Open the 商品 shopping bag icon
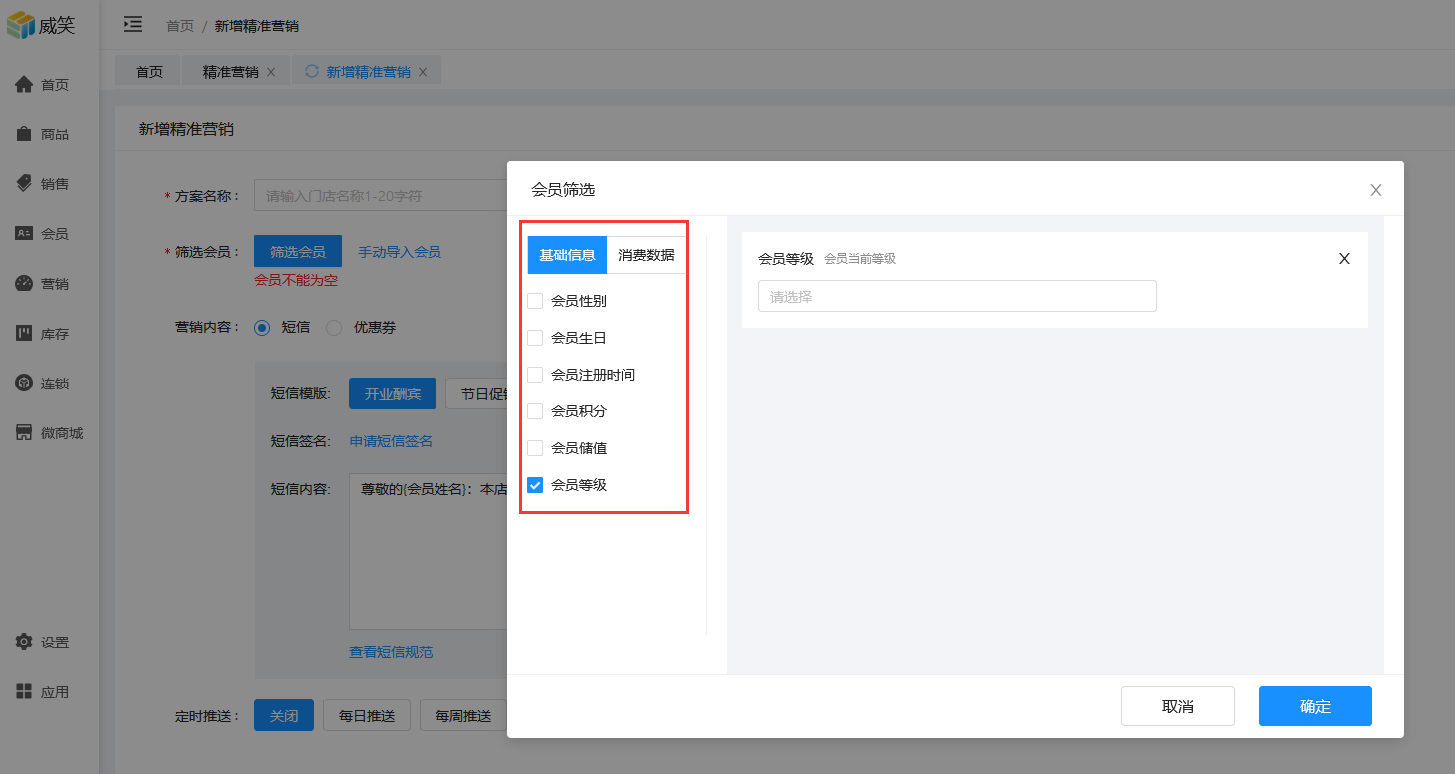Image resolution: width=1455 pixels, height=774 pixels. (x=24, y=134)
